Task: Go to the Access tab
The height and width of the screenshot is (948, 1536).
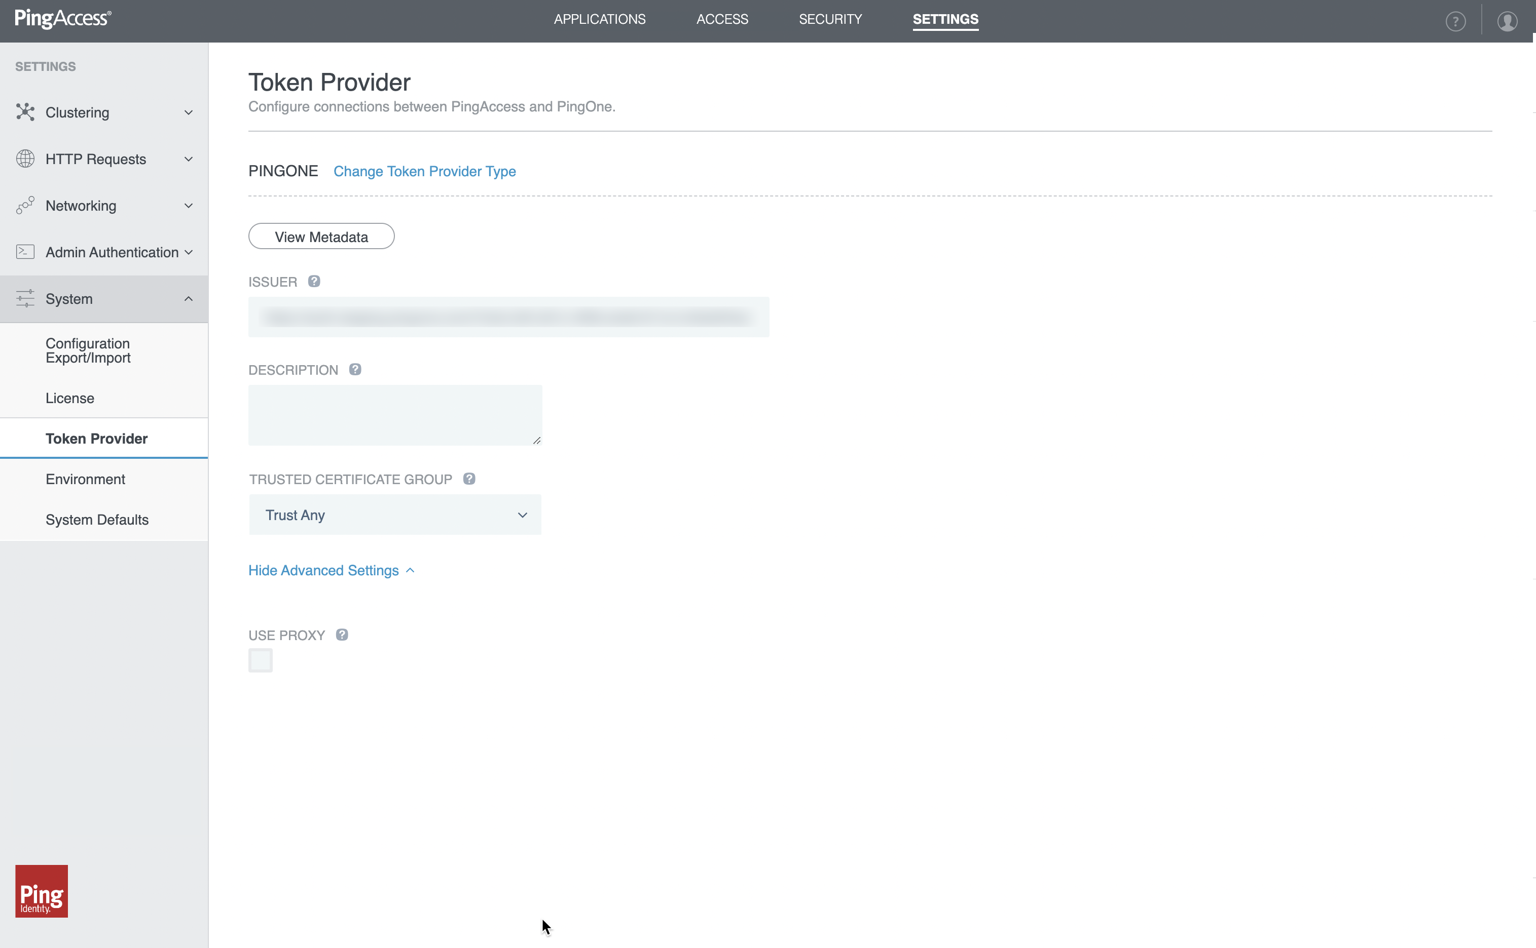Action: click(x=722, y=19)
